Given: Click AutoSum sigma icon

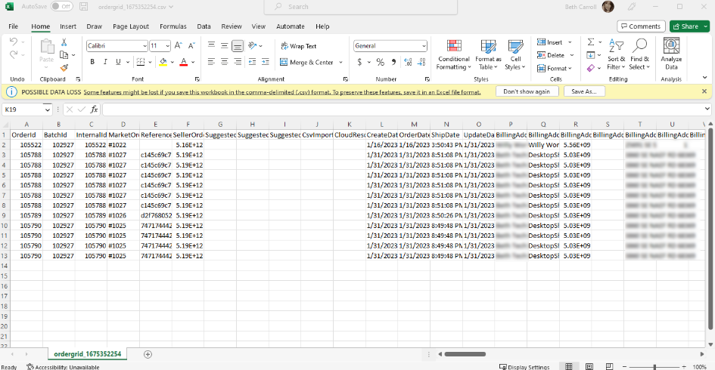Looking at the screenshot, I should pos(591,42).
